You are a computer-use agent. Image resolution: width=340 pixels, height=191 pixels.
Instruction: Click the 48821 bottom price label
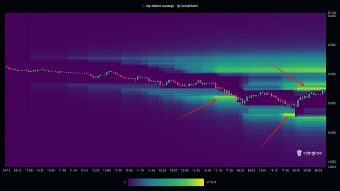coord(332,166)
